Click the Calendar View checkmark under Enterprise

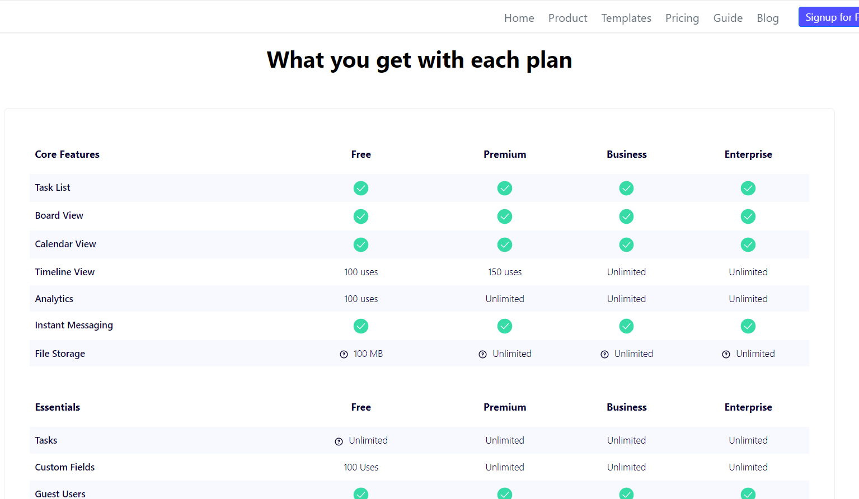(x=748, y=244)
